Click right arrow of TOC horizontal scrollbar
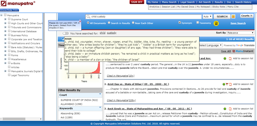This screenshot has width=257, height=126. coord(41,119)
